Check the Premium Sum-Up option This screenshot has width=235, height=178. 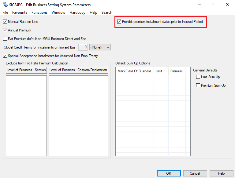[198, 85]
